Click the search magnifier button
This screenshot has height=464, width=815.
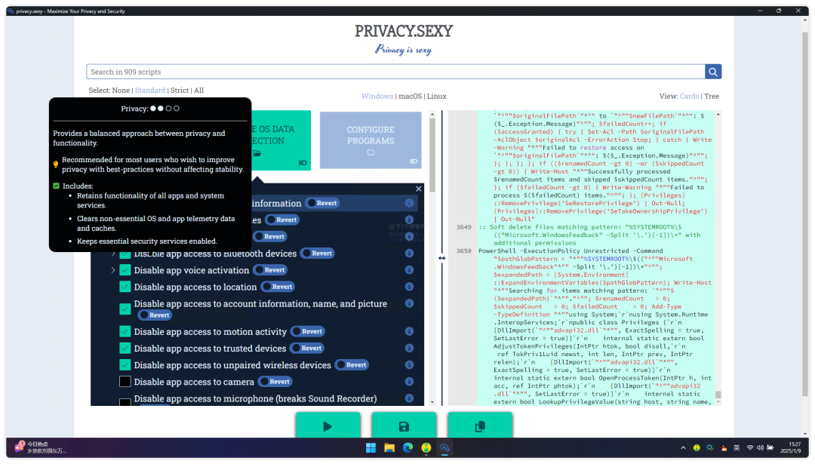[x=712, y=72]
